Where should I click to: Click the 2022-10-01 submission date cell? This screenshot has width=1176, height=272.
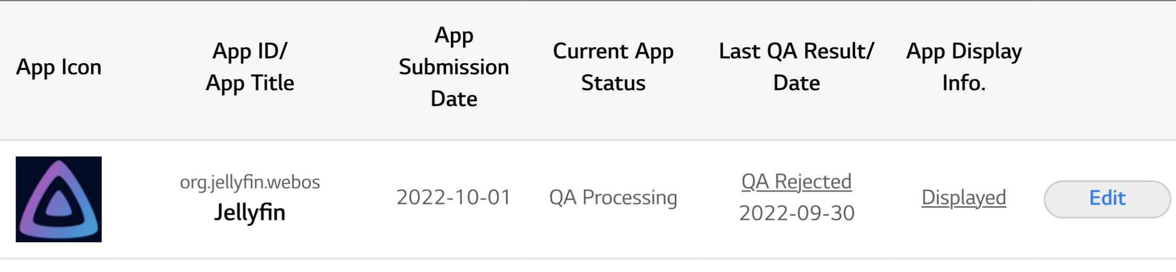[x=454, y=198]
